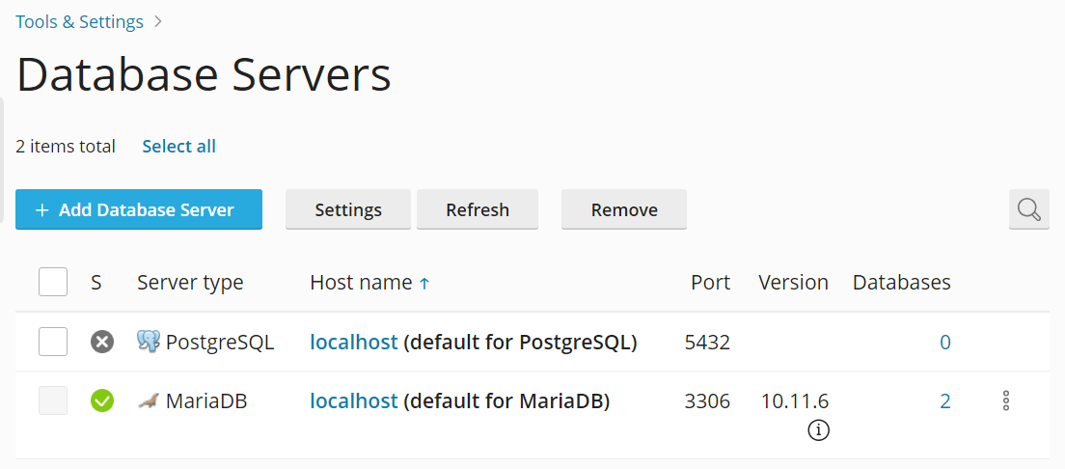Tick the select-all checkbox in table header
The width and height of the screenshot is (1065, 469).
(53, 283)
